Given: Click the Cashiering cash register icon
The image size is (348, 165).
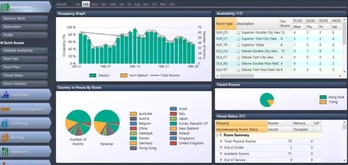Looking at the screenshot, I should click(5, 123).
